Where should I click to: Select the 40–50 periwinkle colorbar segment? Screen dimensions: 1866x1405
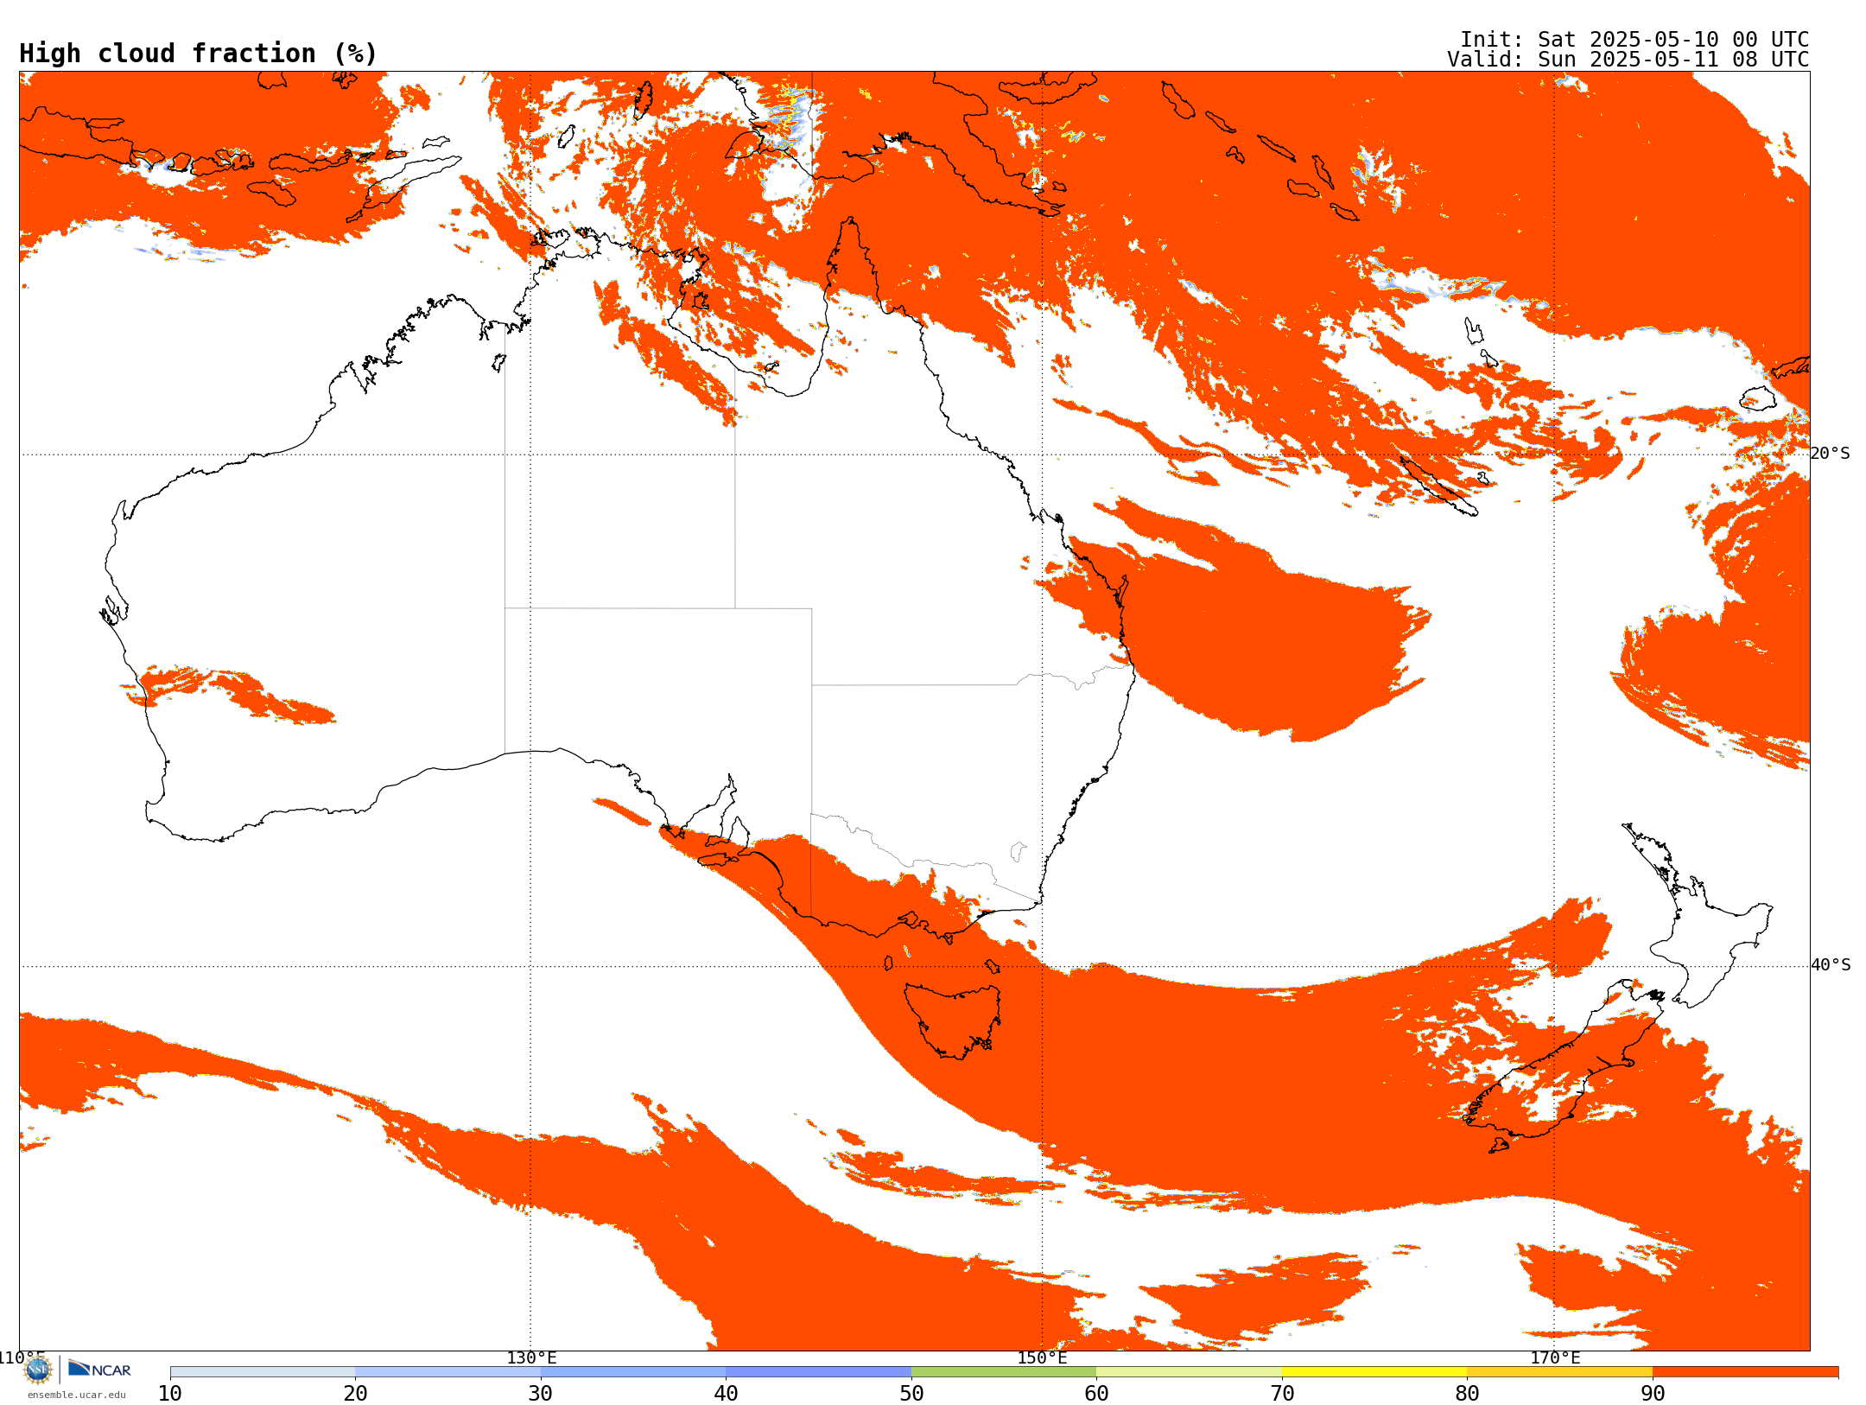pos(818,1372)
